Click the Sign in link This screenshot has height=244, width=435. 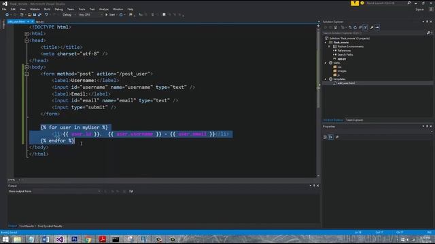point(419,9)
